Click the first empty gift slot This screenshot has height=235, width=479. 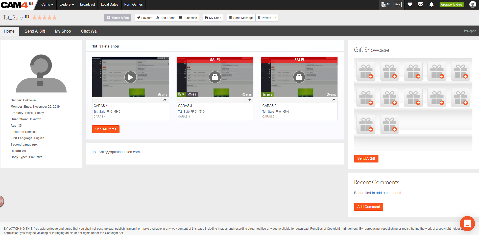click(x=366, y=71)
